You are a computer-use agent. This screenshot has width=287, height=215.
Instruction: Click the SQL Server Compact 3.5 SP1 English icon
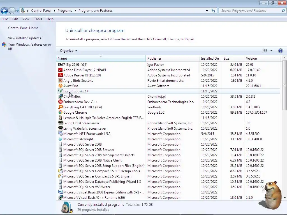[x=61, y=176]
